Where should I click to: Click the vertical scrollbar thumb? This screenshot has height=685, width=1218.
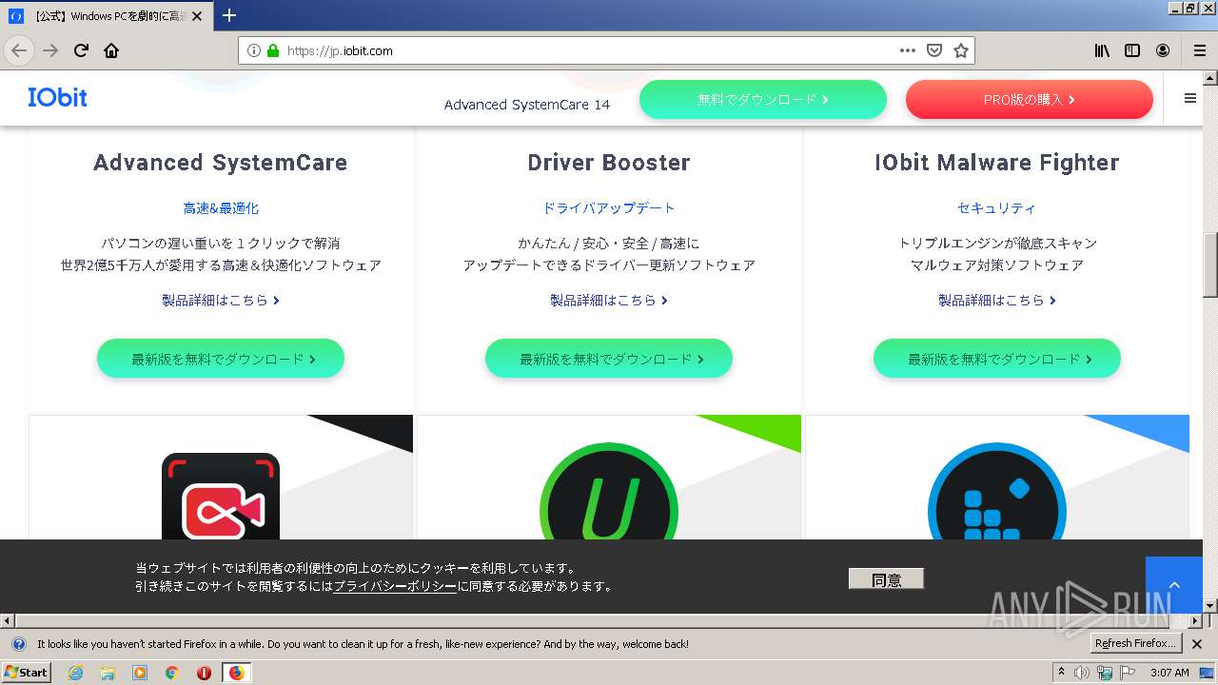point(1210,265)
